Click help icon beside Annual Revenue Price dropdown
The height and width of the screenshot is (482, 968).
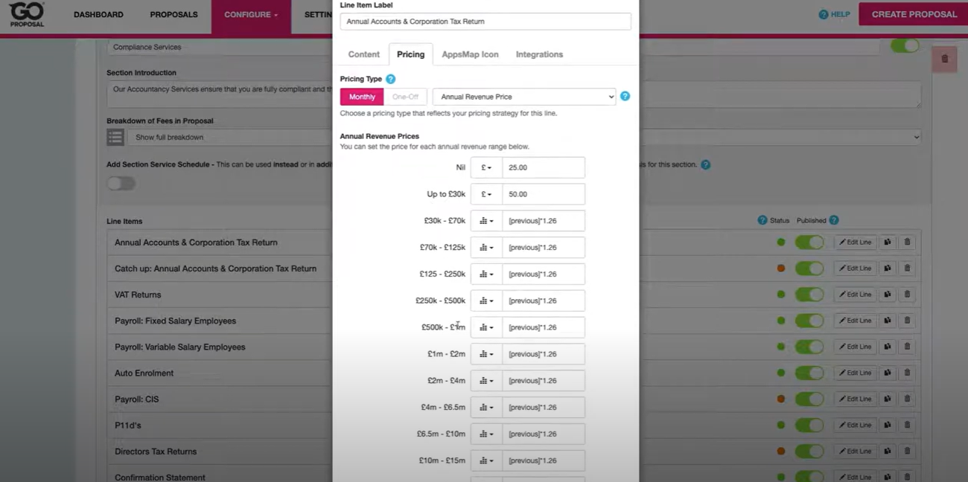(x=625, y=96)
